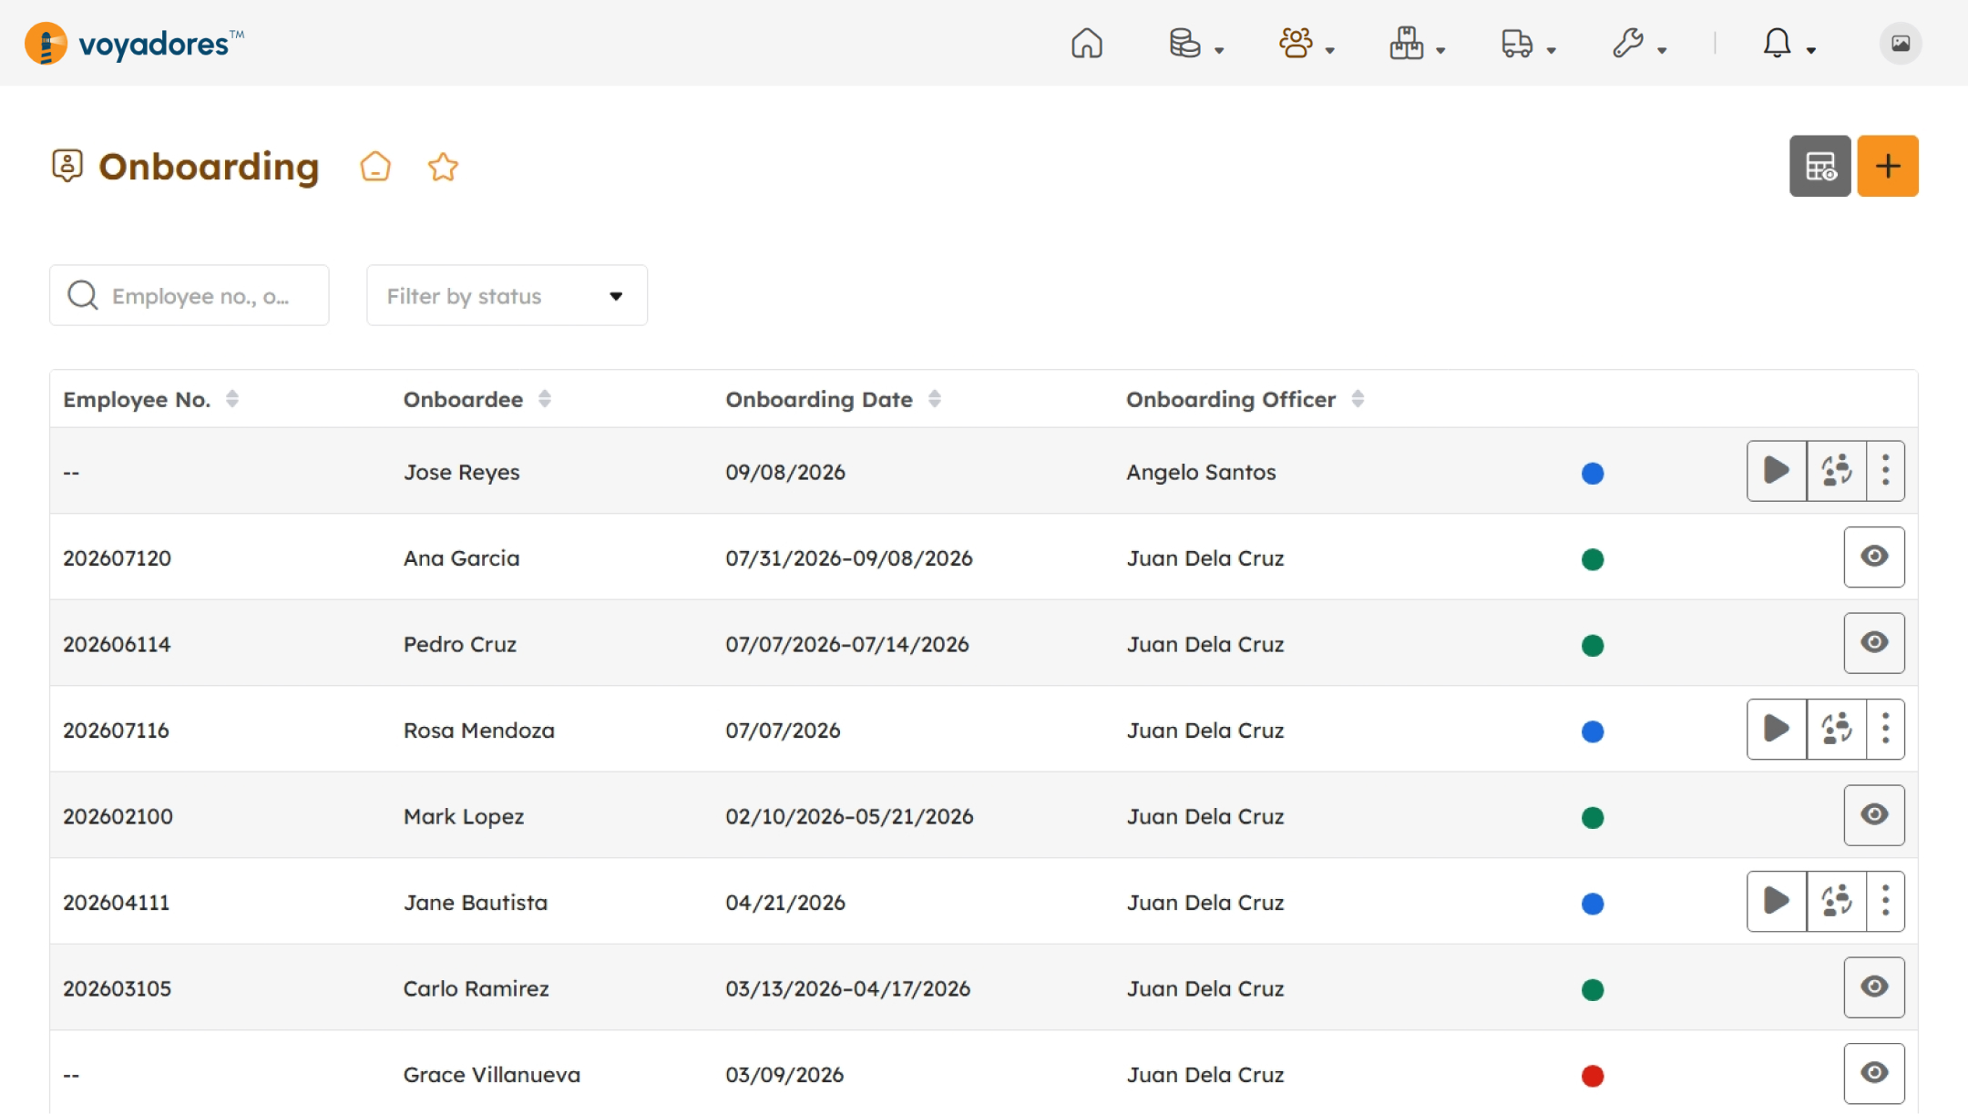Start onboarding for Rosa Mendoza
This screenshot has height=1114, width=1968.
tap(1777, 729)
